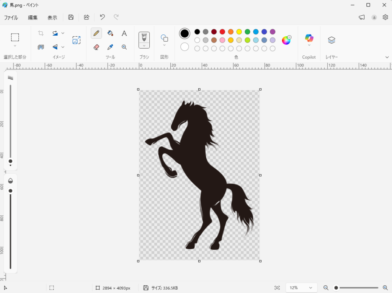The image size is (392, 293).
Task: Select the secondary color 2 circle
Action: pos(185,47)
